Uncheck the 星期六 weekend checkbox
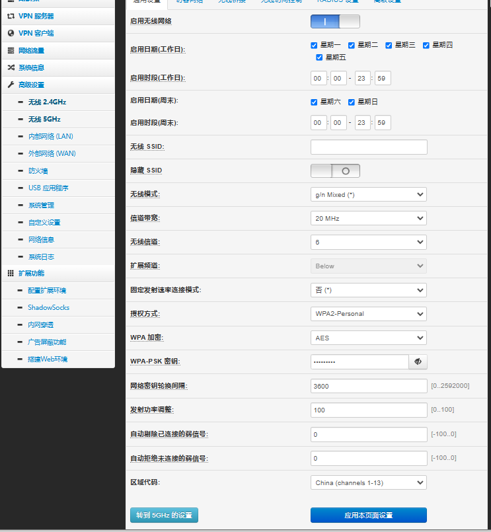 point(315,102)
